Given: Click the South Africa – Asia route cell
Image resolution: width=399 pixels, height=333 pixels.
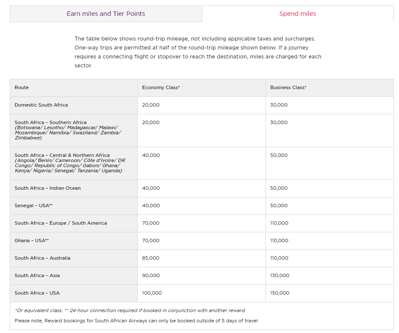Looking at the screenshot, I should click(37, 275).
